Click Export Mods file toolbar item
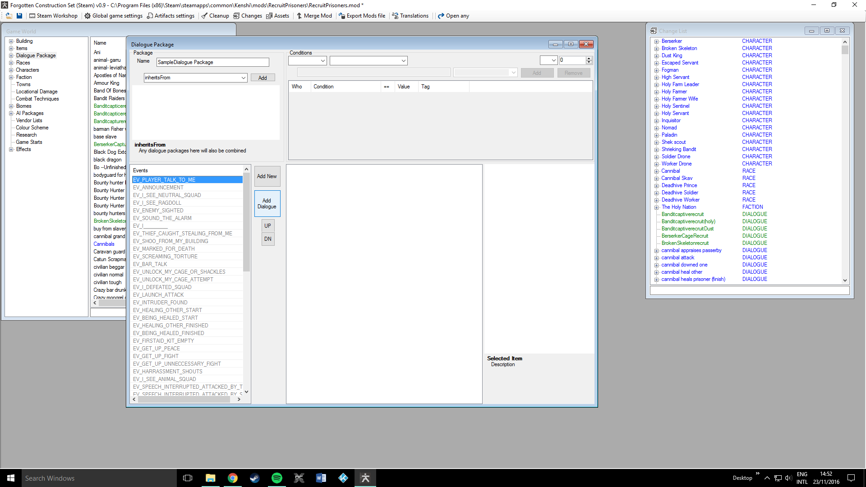 click(362, 16)
